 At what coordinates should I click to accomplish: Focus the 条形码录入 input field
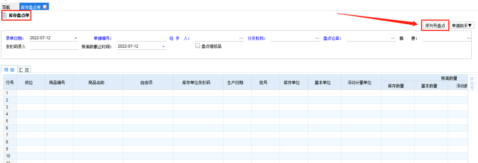[54, 46]
